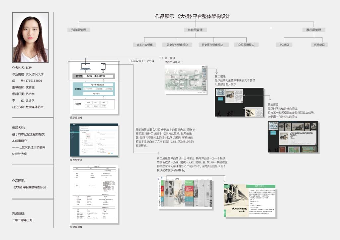Click the laptop icon in architecture diagram

coord(86,66)
